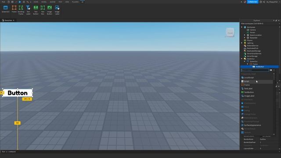Select ReplicatedFirst in the Explorer tree

pos(252,48)
